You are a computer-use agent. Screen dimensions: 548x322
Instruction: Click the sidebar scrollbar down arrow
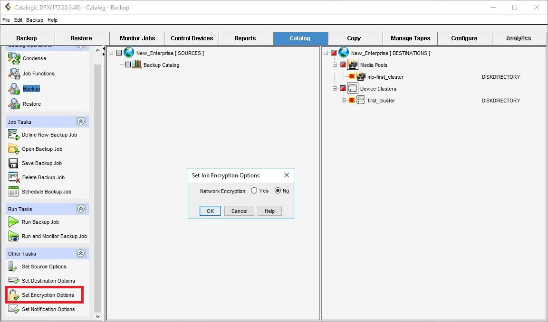[98, 316]
